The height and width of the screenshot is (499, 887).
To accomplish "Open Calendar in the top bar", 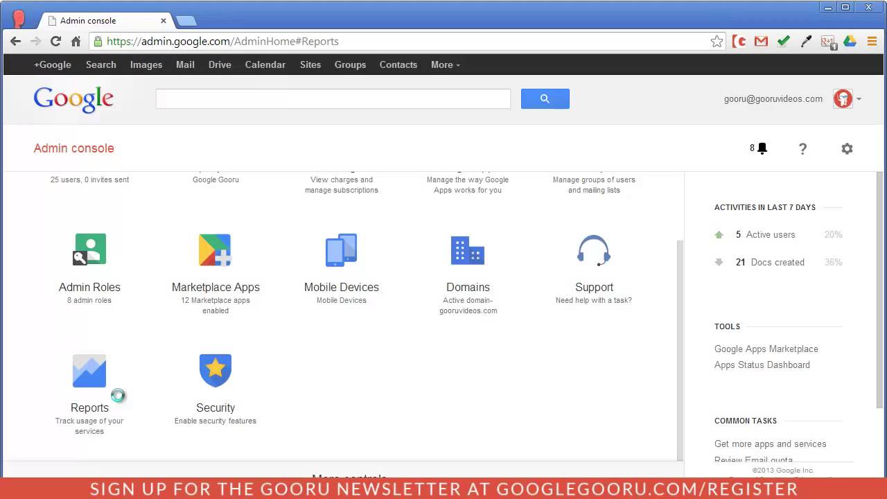I will [265, 64].
